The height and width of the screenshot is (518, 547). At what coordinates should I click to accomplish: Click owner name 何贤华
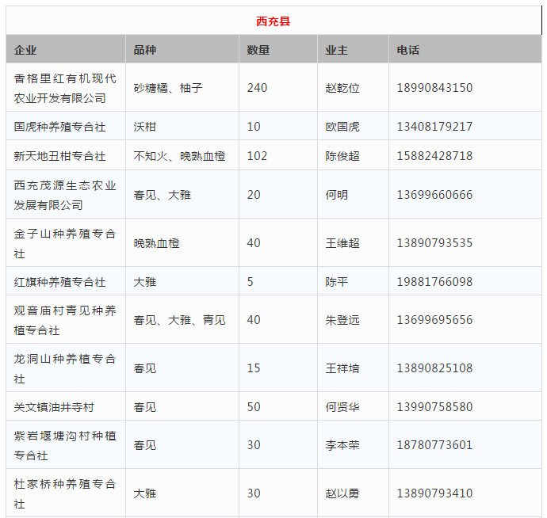pyautogui.click(x=342, y=407)
